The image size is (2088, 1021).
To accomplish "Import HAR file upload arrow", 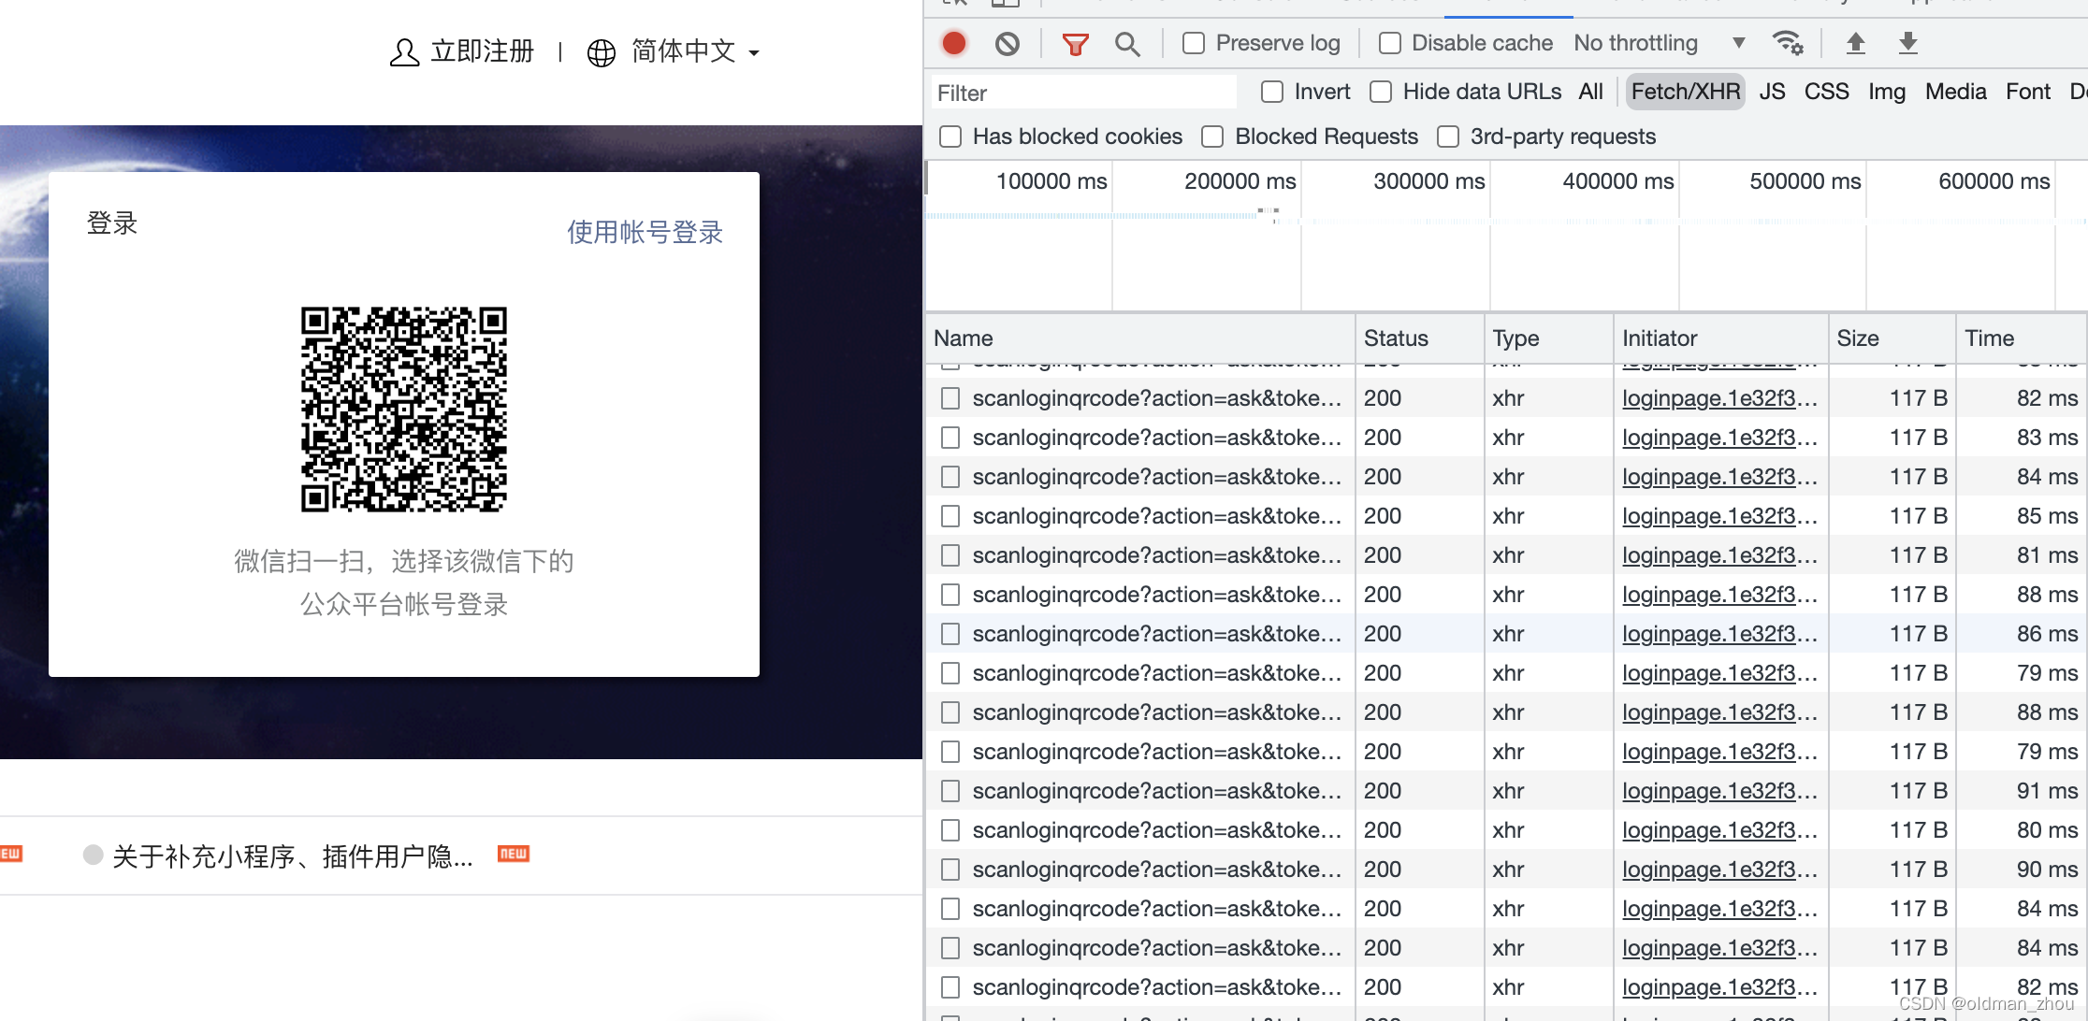I will 1856,43.
